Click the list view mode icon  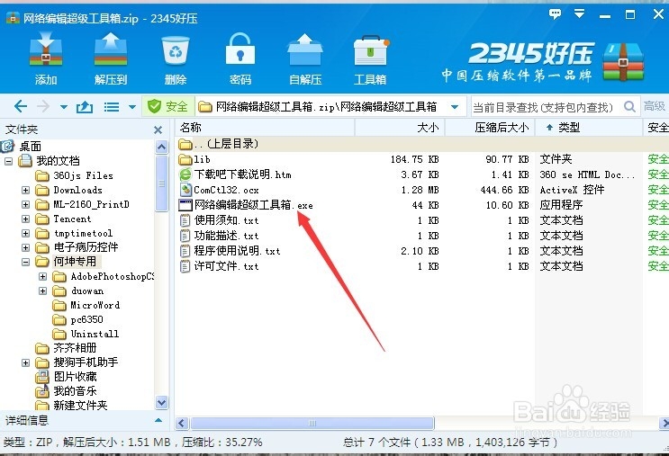pyautogui.click(x=112, y=106)
